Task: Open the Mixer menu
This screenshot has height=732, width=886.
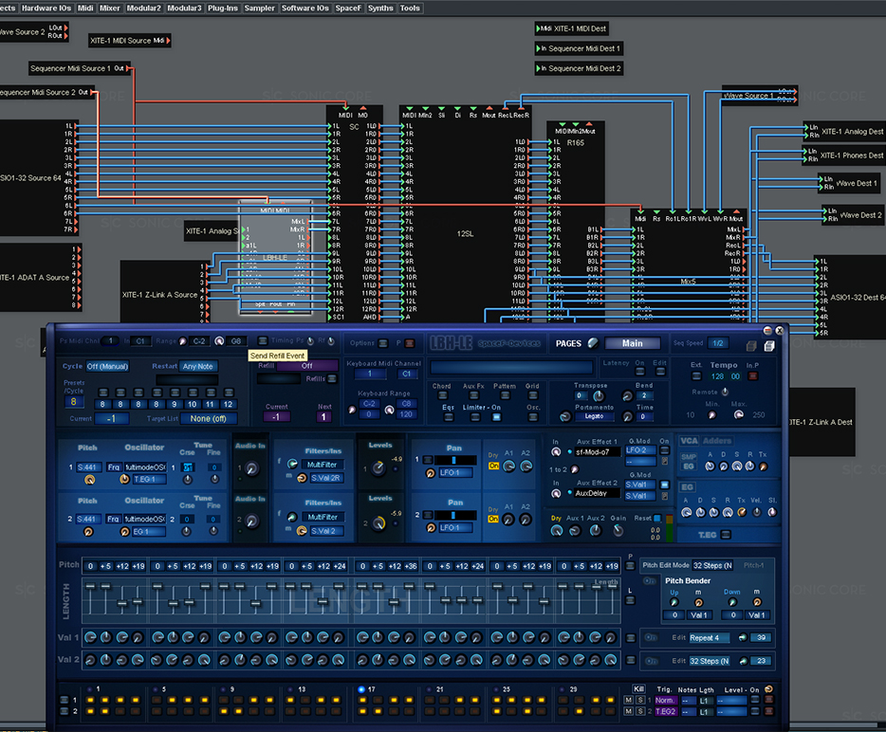Action: point(110,8)
